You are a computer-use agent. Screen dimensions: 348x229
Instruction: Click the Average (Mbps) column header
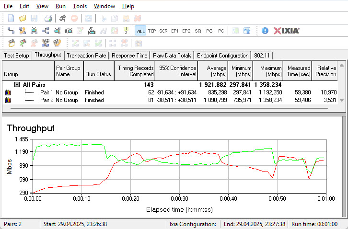point(213,71)
